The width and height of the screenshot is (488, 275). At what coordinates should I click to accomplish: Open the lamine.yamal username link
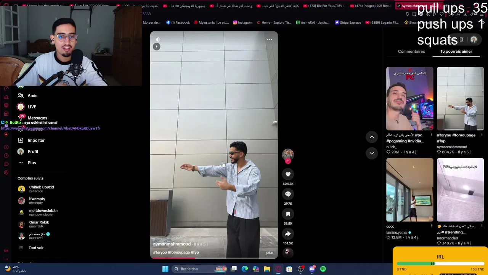396,232
